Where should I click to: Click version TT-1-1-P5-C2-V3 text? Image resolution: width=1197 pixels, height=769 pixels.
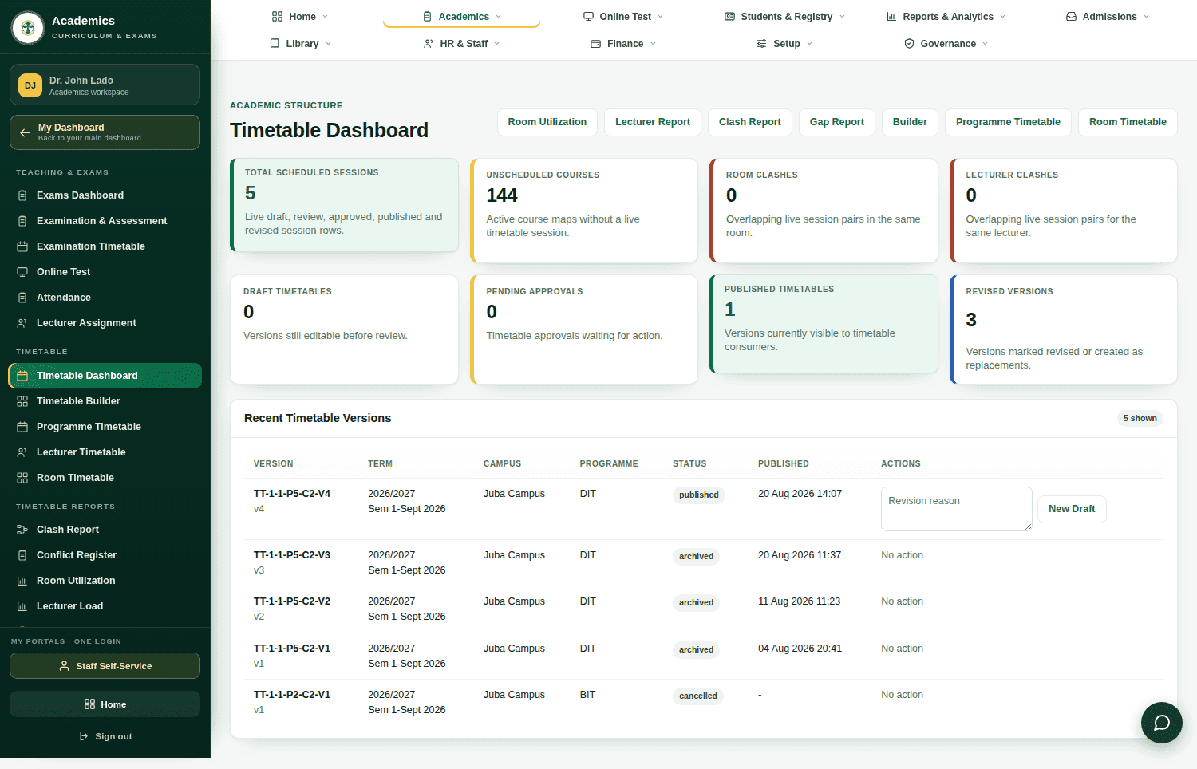(292, 555)
